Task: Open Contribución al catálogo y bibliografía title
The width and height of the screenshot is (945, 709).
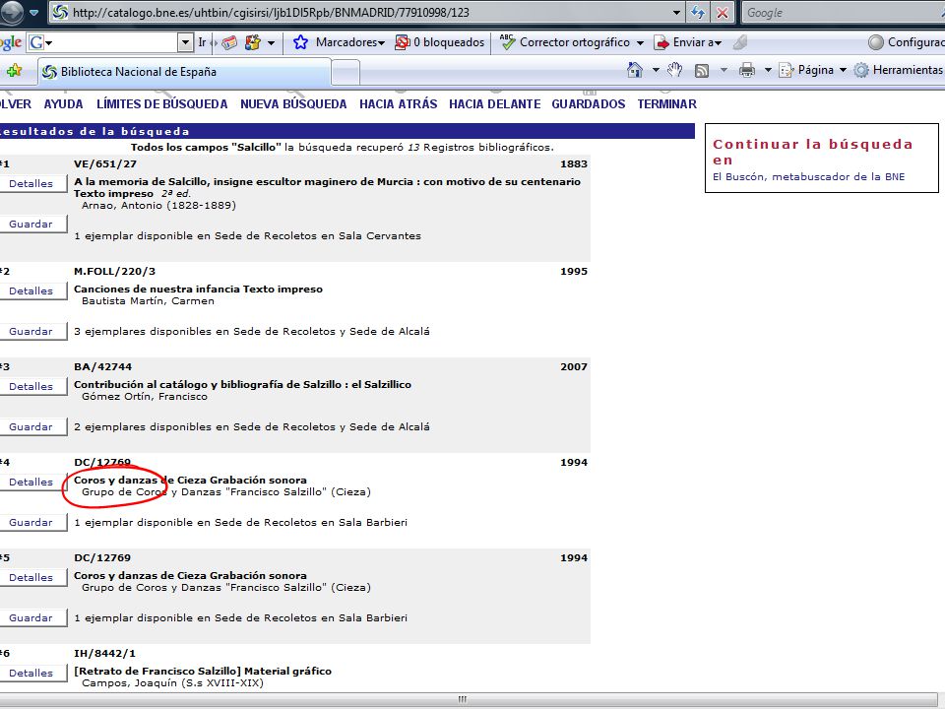Action: (242, 384)
